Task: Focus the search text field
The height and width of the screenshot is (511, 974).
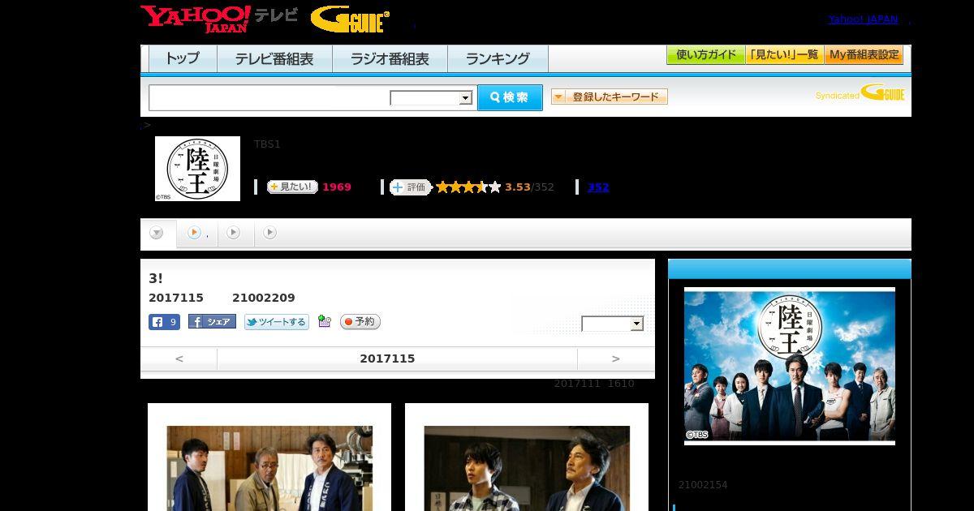Action: click(269, 98)
